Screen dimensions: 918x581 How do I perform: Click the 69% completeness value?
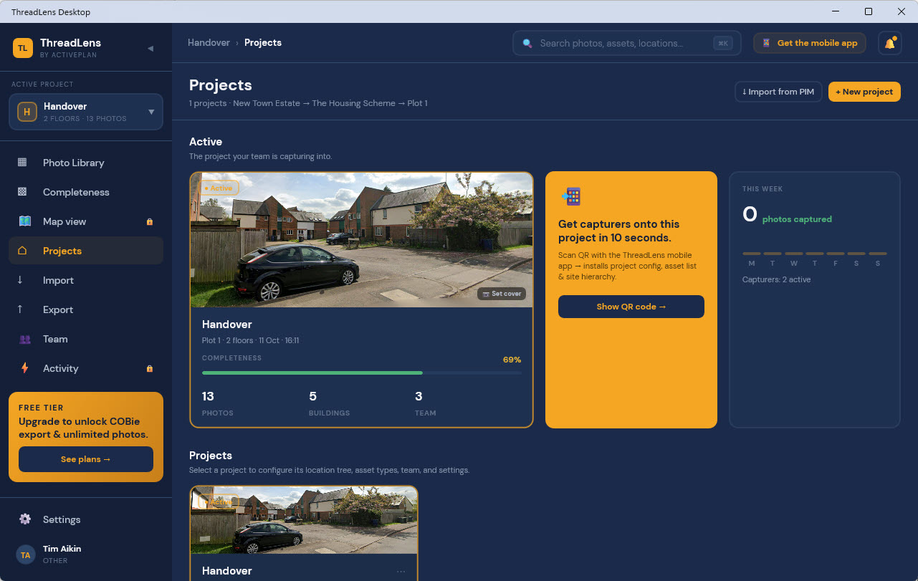point(512,360)
